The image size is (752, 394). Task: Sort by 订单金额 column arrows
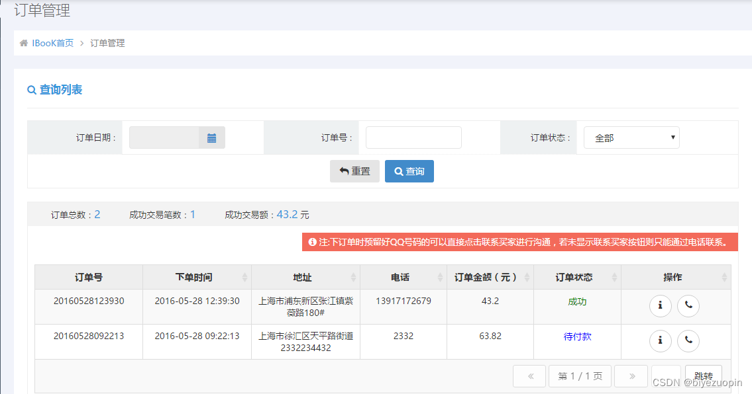click(x=527, y=277)
